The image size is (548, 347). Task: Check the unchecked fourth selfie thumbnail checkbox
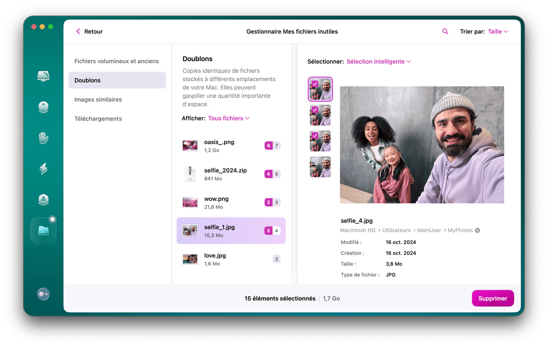coord(315,161)
